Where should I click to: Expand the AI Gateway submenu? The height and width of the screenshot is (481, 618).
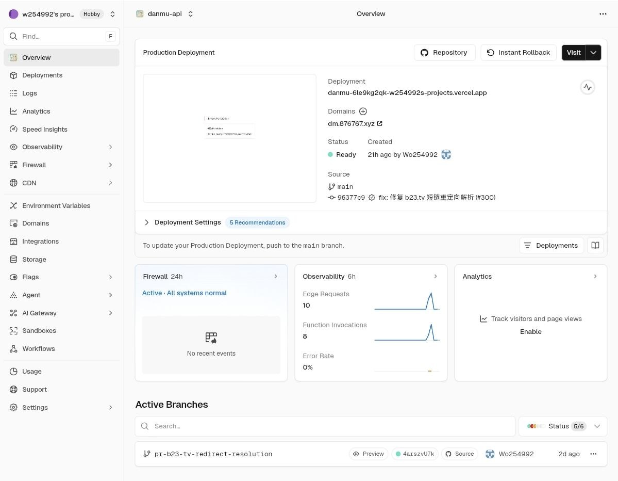[x=110, y=313]
